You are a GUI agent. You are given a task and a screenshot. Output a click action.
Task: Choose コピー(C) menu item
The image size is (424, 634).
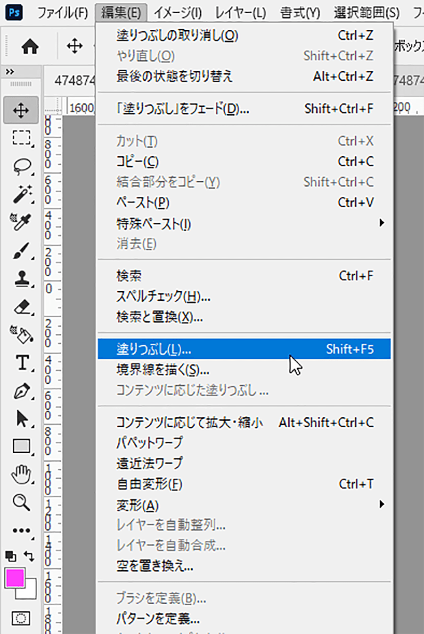tap(244, 161)
